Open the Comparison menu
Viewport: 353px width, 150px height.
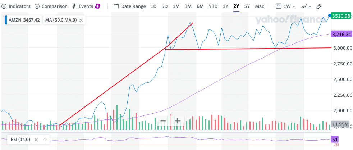[x=51, y=6]
